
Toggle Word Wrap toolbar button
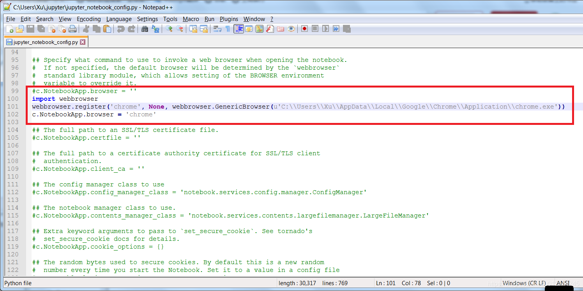tap(217, 29)
